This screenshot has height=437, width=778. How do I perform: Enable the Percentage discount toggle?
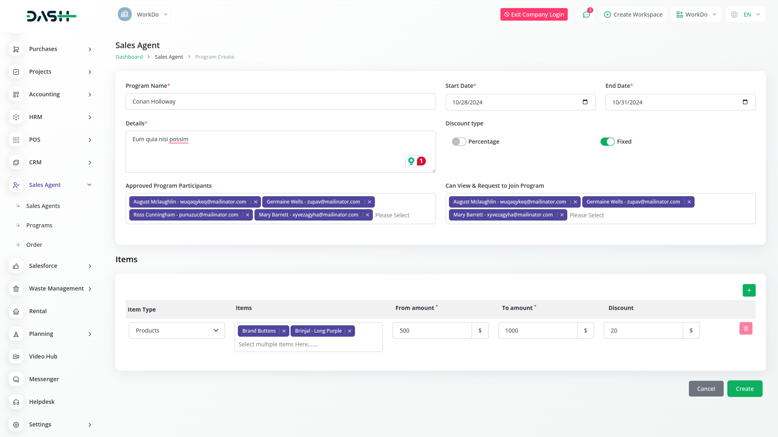459,142
